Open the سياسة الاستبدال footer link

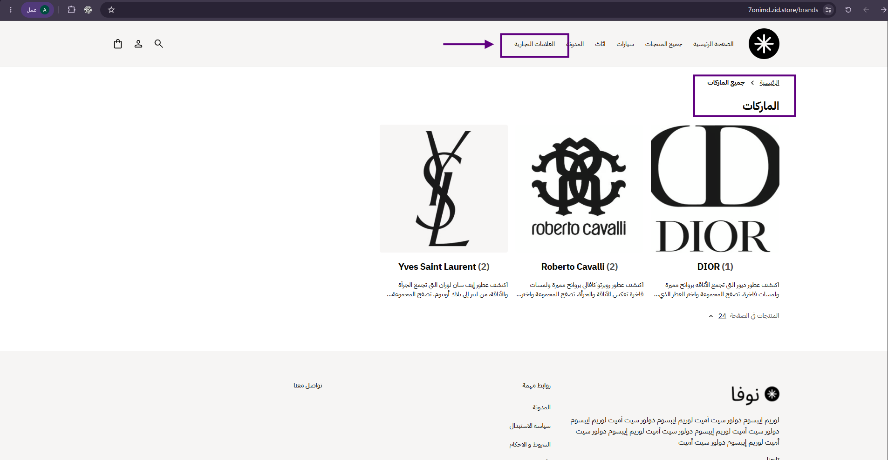[530, 426]
